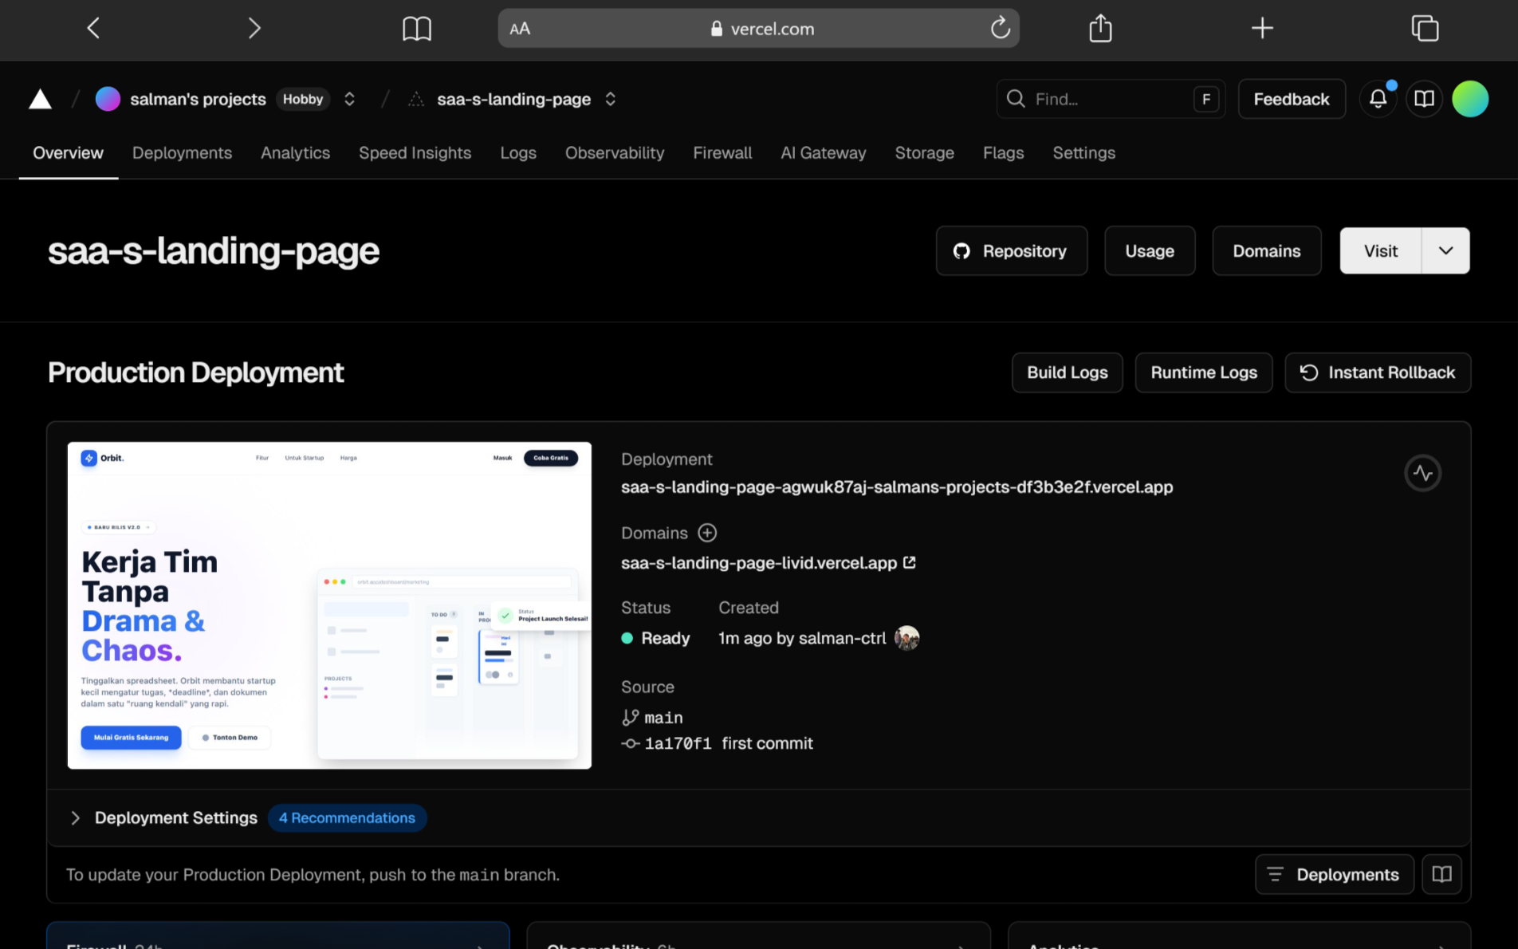Click the add domain plus icon

tap(707, 533)
